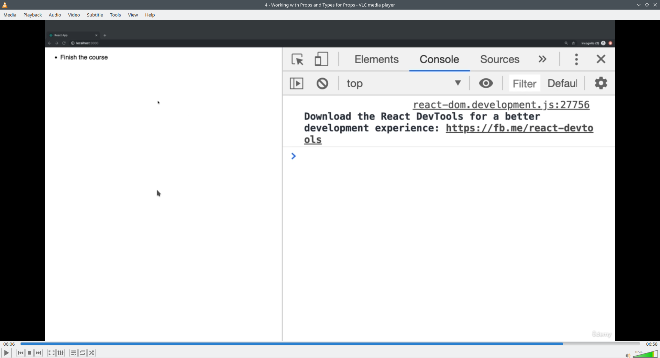Switch to the Sources tab

500,59
